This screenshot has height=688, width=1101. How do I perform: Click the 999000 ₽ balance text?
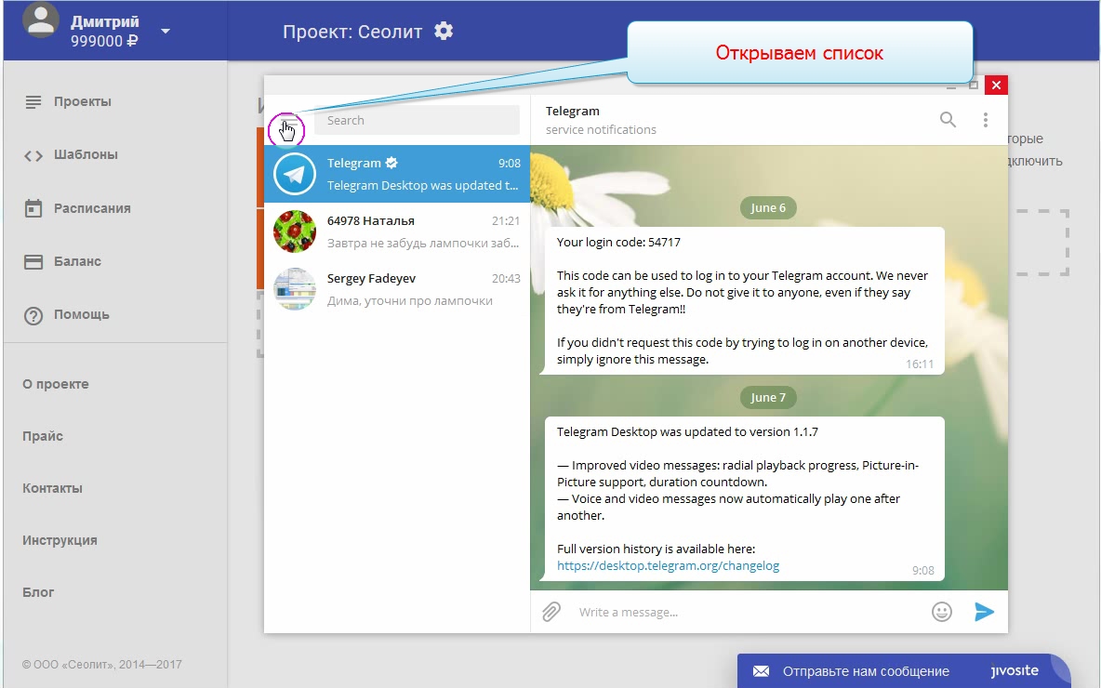pyautogui.click(x=104, y=42)
